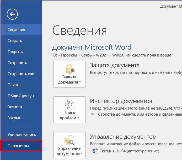Select Создать in the sidebar
Screen dimensions: 182x160
pyautogui.click(x=21, y=40)
